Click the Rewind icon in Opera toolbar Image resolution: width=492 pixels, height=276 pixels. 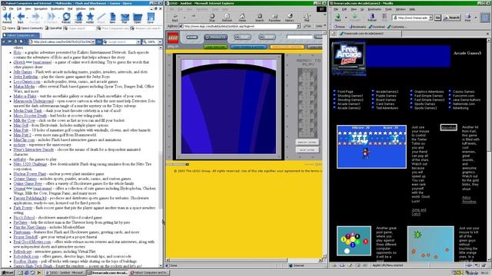tap(7, 17)
